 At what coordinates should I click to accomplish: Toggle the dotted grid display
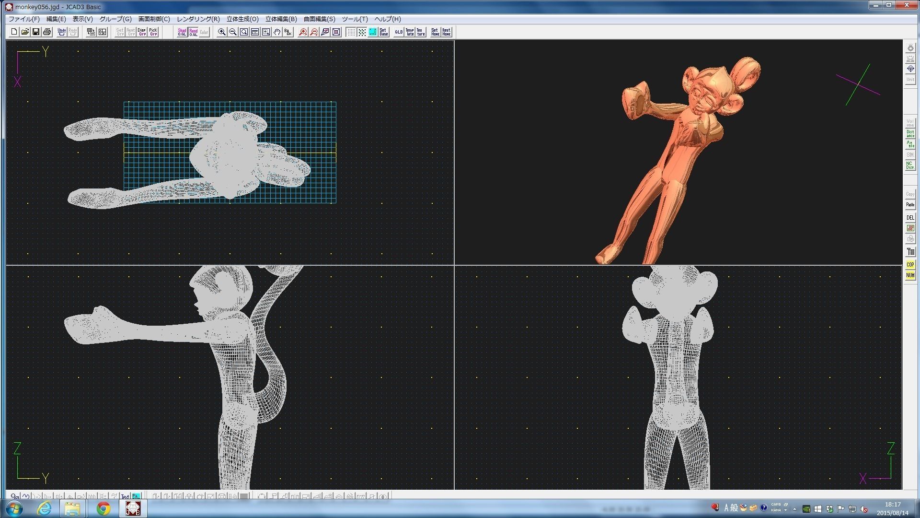pos(351,32)
